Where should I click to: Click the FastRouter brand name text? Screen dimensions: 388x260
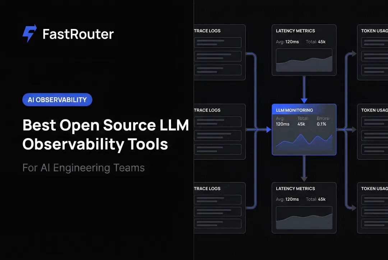tap(78, 34)
